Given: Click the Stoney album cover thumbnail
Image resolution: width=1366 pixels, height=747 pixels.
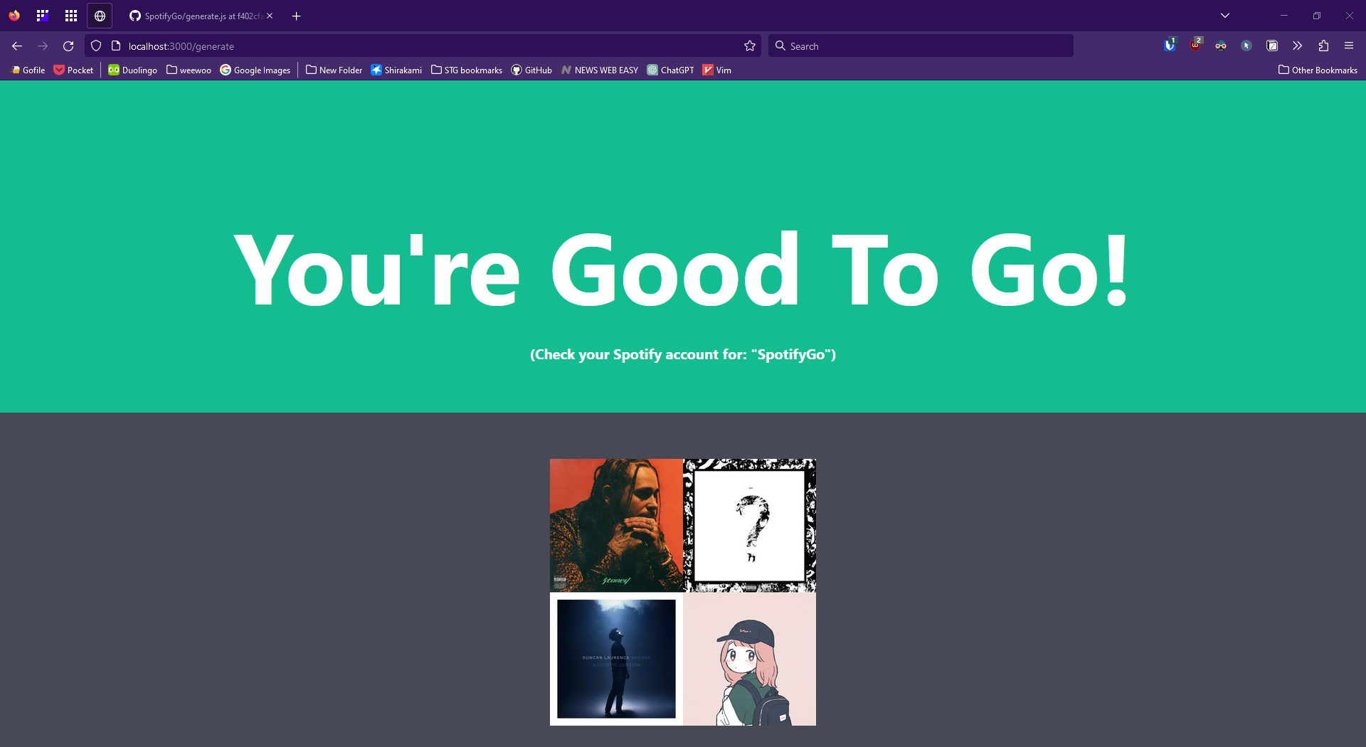Looking at the screenshot, I should 616,525.
